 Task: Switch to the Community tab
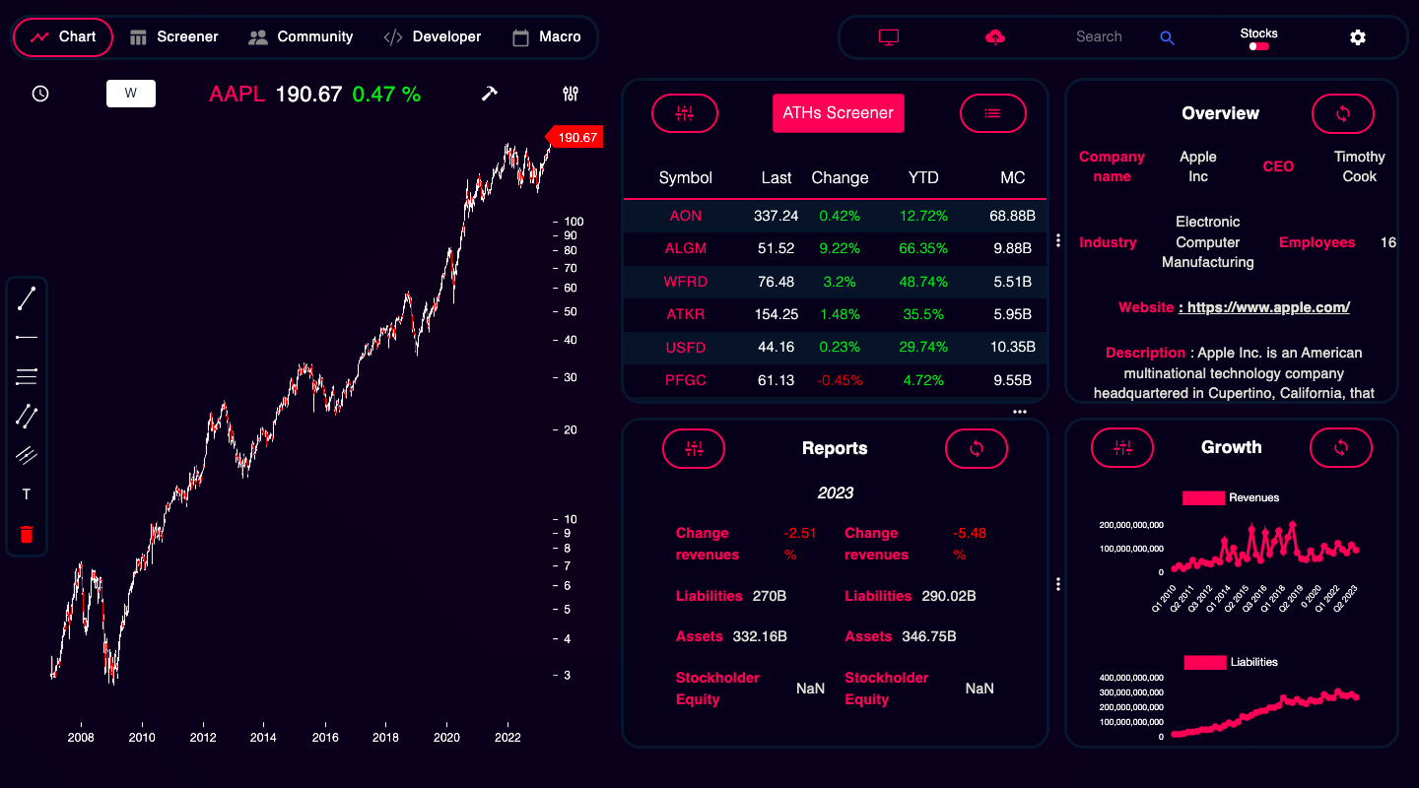(301, 37)
